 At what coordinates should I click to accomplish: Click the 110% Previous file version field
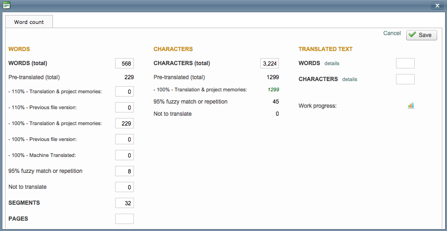(x=125, y=107)
